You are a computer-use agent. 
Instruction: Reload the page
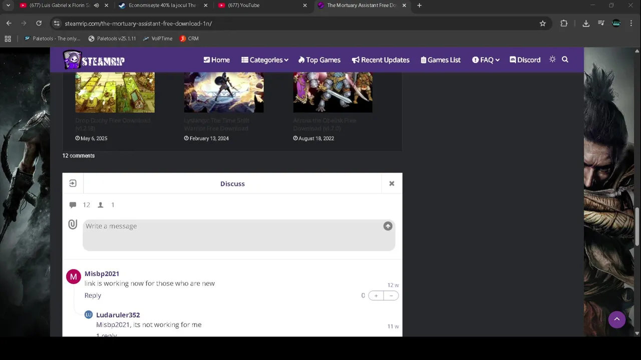pyautogui.click(x=39, y=23)
